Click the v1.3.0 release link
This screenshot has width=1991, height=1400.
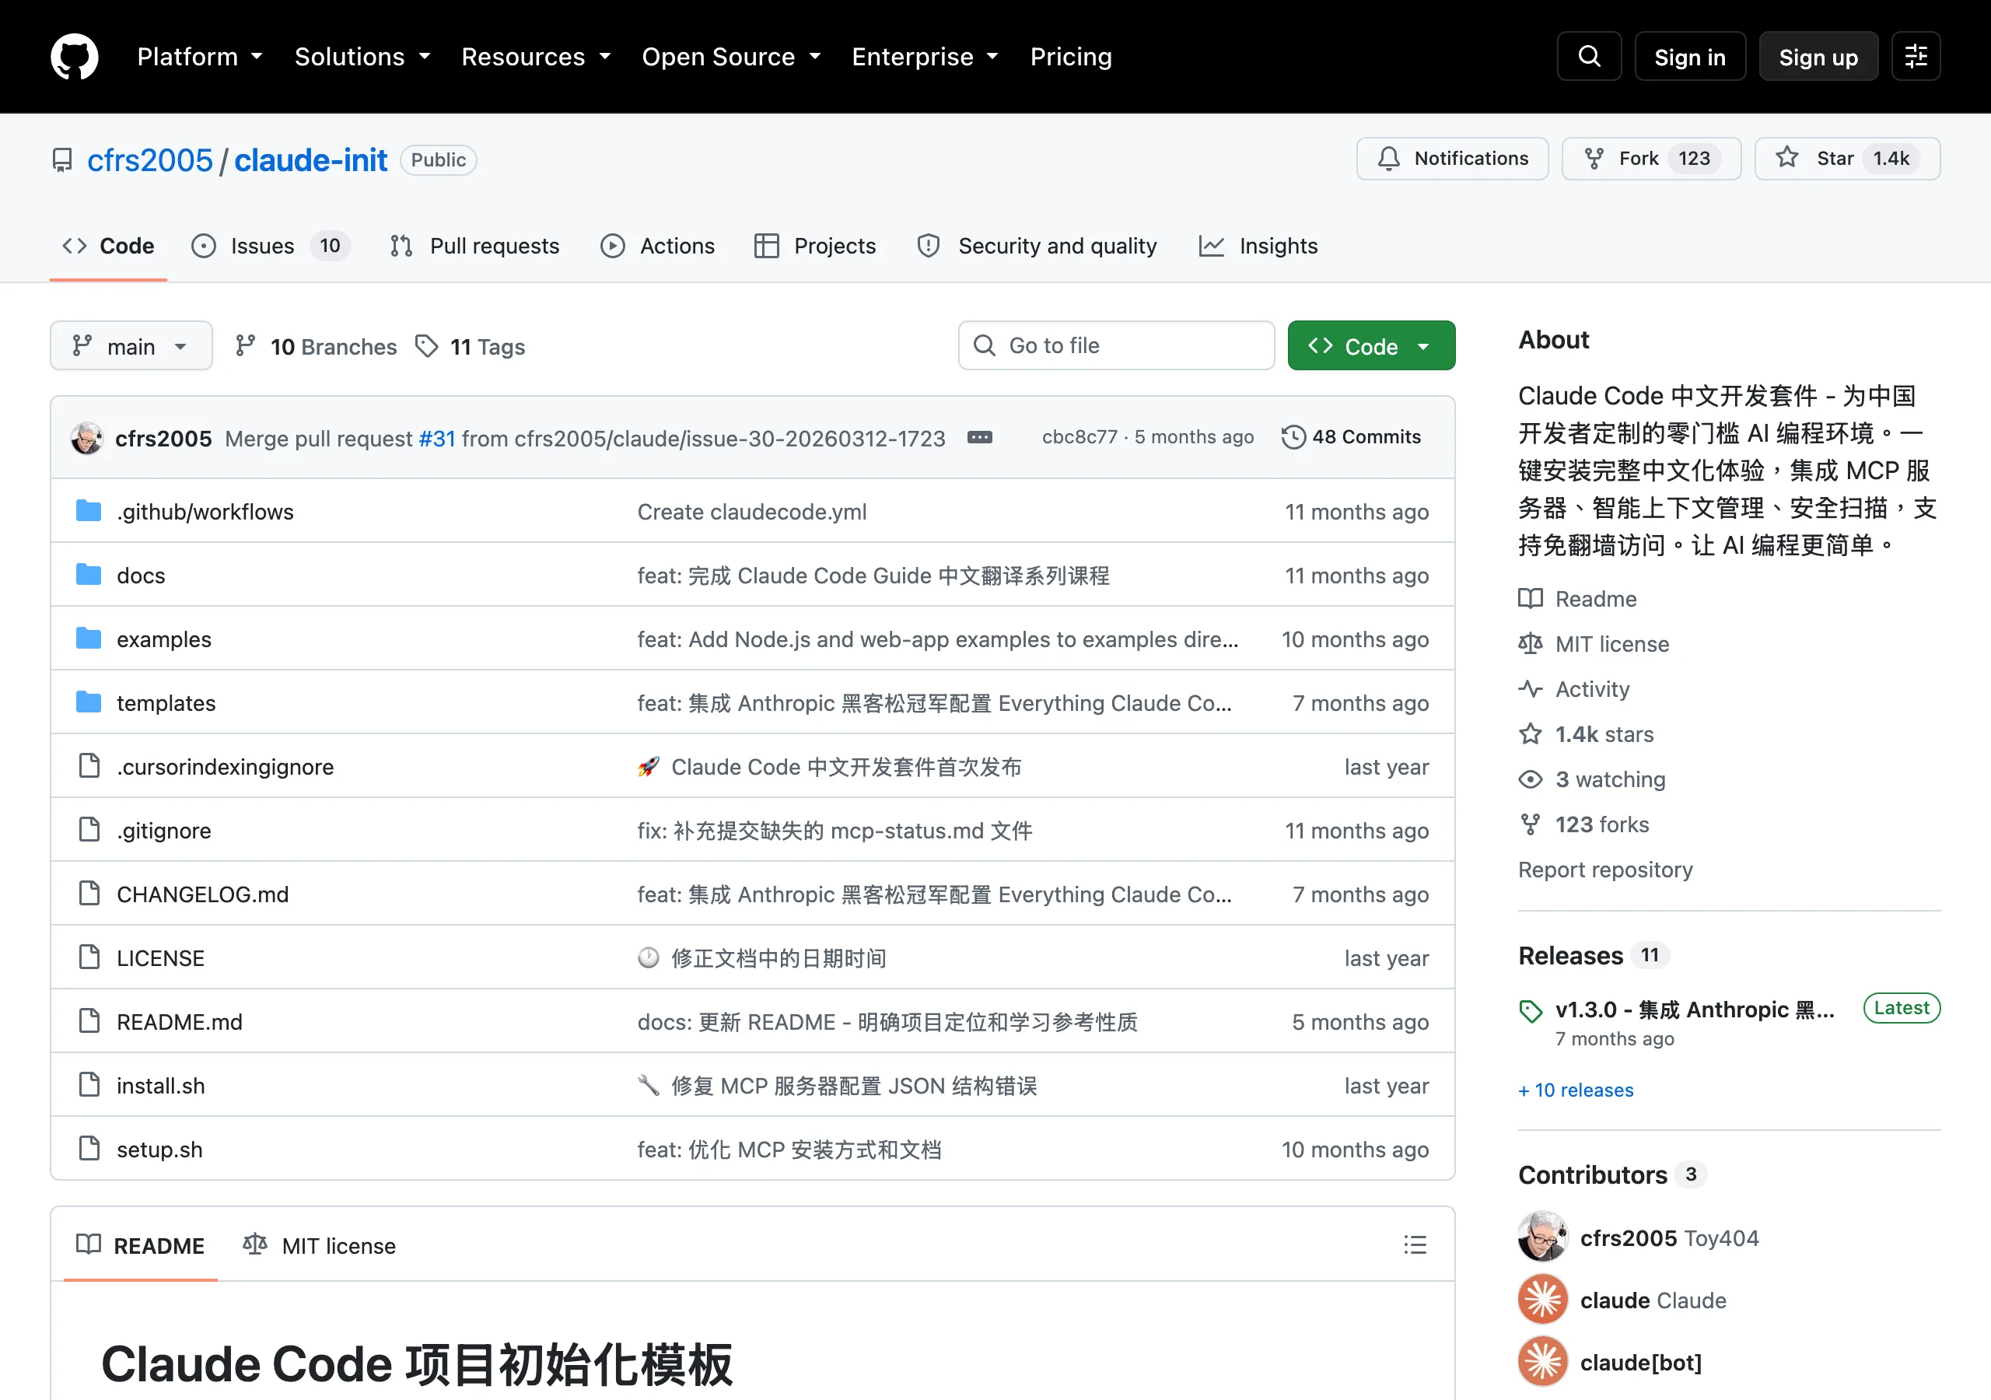click(x=1695, y=1010)
